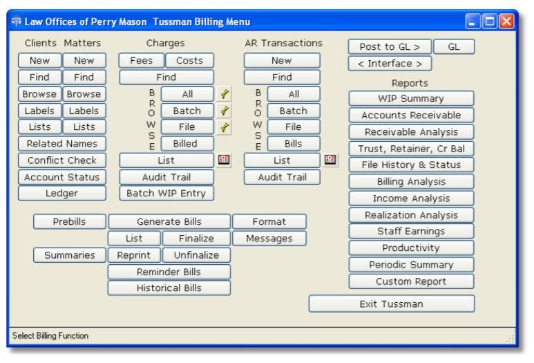The image size is (534, 363).
Task: Open File History & Status report
Action: pyautogui.click(x=412, y=165)
